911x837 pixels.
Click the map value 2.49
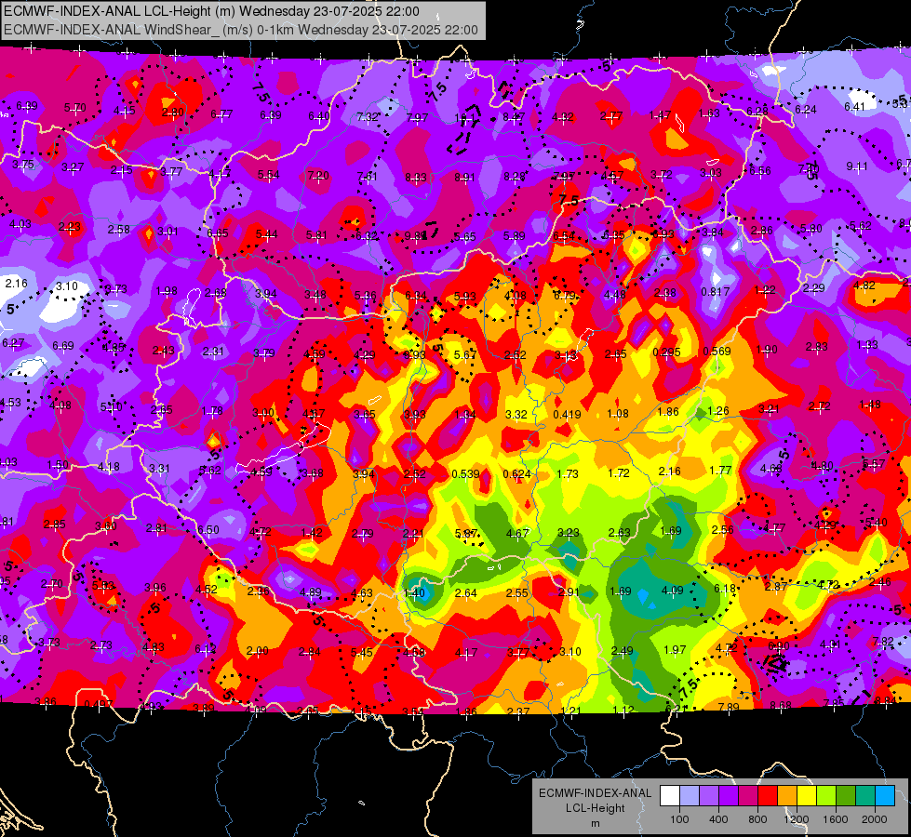pos(622,651)
